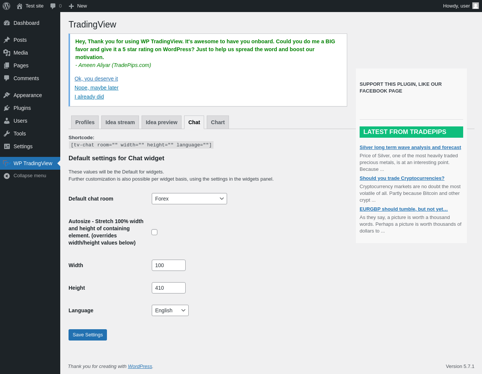Open "Should you trade Cryptocurrencies?" article
482x374 pixels.
pyautogui.click(x=402, y=178)
